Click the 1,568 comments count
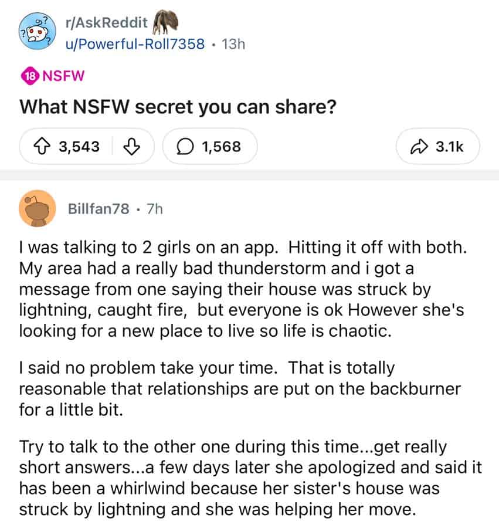The image size is (499, 528). tap(220, 146)
